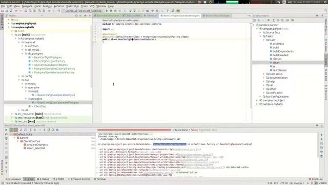
Task: Open the Refactor menu
Action: point(59,6)
